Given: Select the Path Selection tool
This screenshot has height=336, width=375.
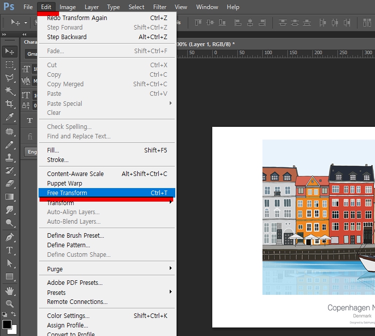Looking at the screenshot, I should coord(10,263).
